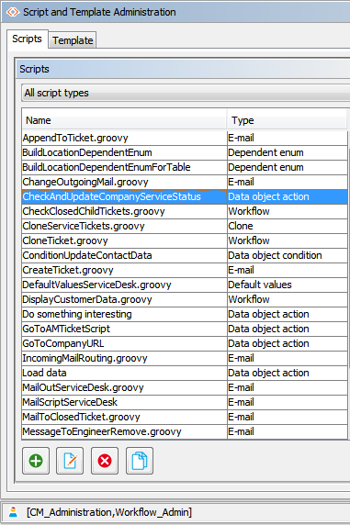
Task: Select the MailScriptServiceDesk entry
Action: click(x=185, y=402)
